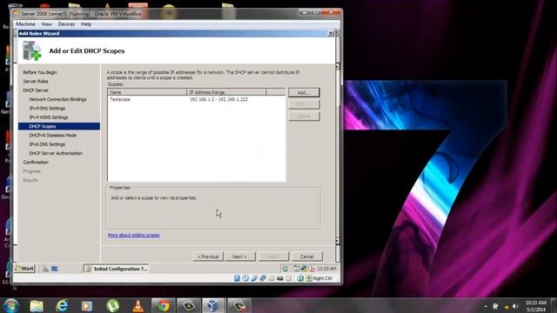Go to Confirmation step
Viewport: 557px width, 313px height.
pos(36,163)
